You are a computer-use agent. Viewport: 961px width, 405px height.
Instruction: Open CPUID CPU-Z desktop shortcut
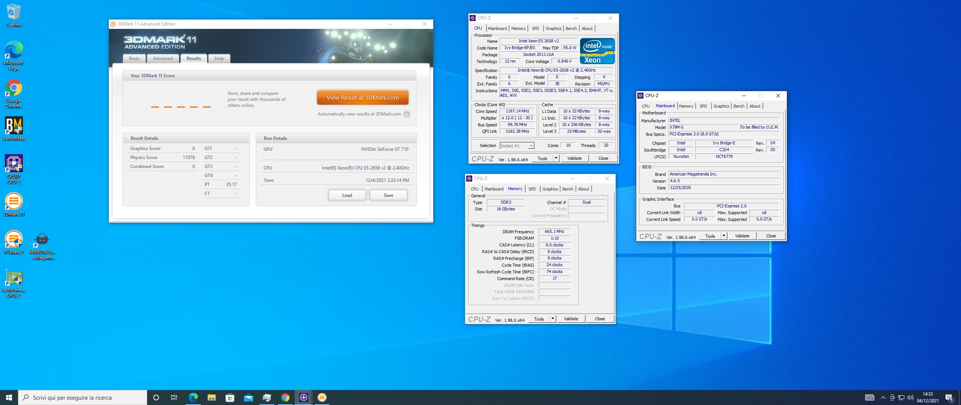[14, 169]
